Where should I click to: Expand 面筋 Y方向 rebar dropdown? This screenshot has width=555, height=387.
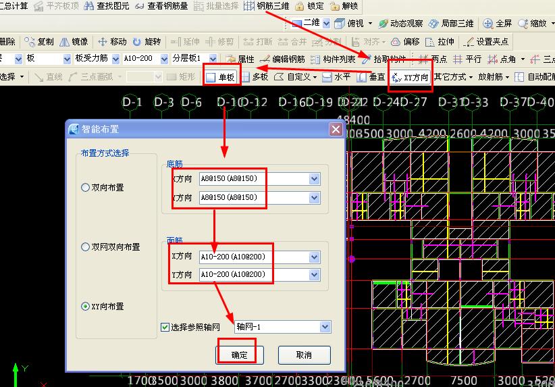pos(315,274)
